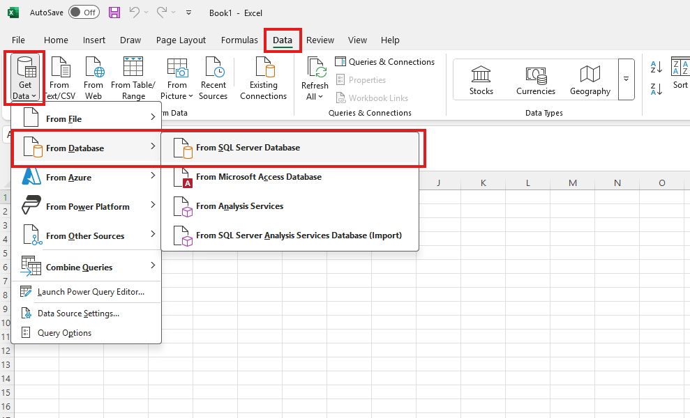
Task: Click From Text/CSV import icon
Action: (x=60, y=78)
